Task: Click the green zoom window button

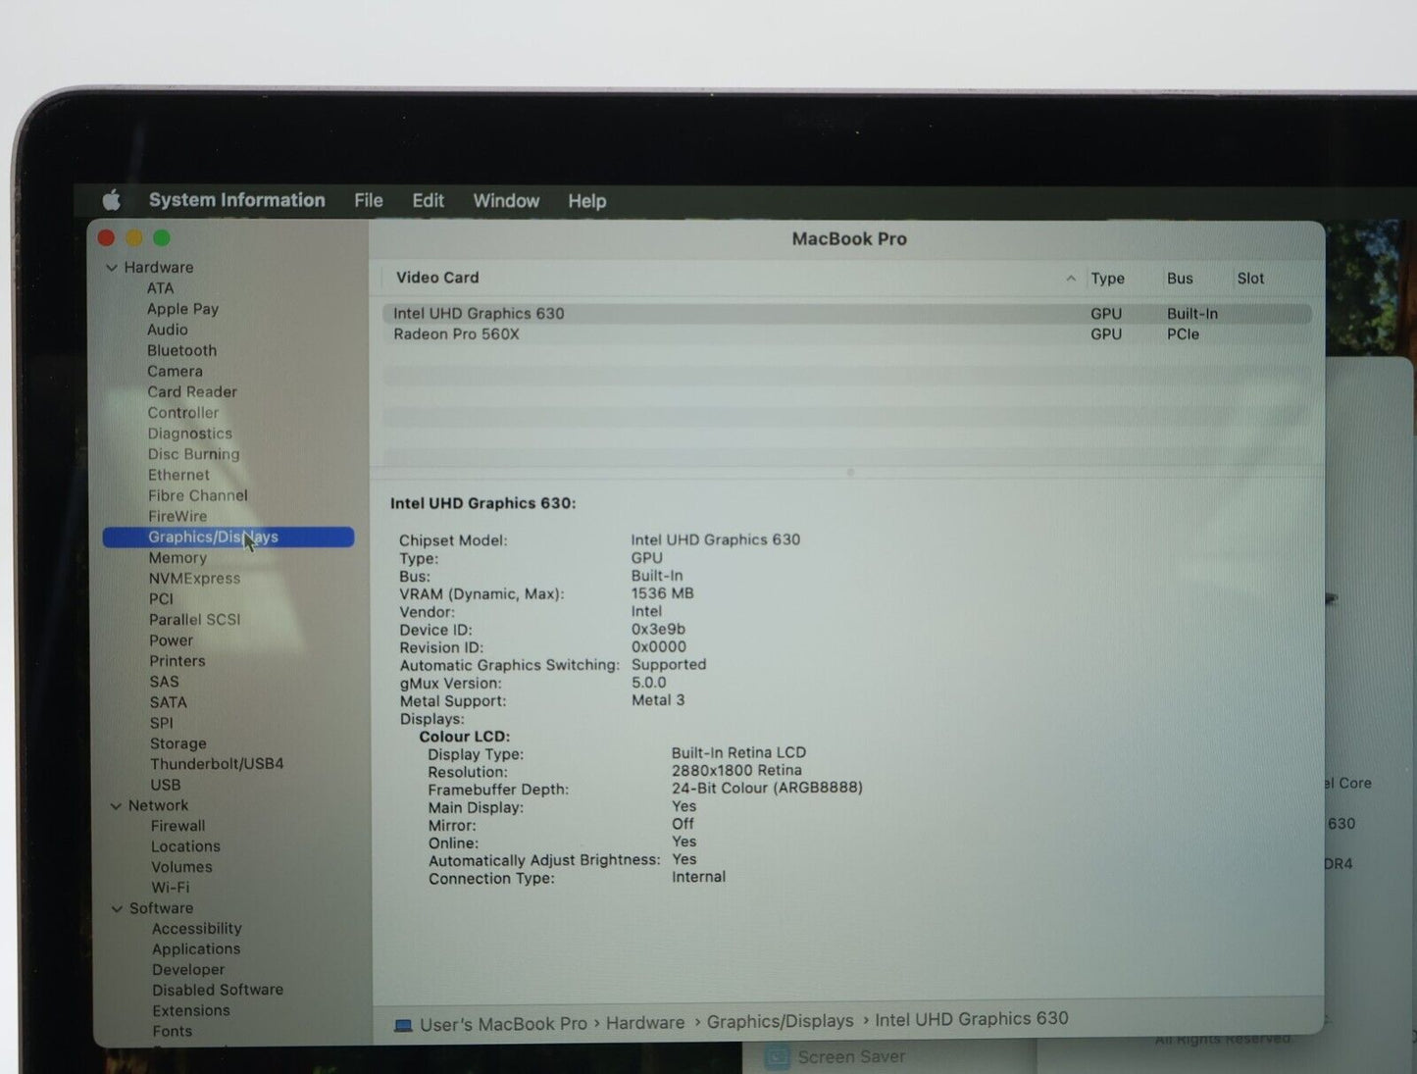Action: click(162, 237)
